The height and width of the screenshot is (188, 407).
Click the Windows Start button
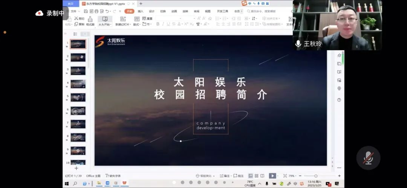pos(67,183)
